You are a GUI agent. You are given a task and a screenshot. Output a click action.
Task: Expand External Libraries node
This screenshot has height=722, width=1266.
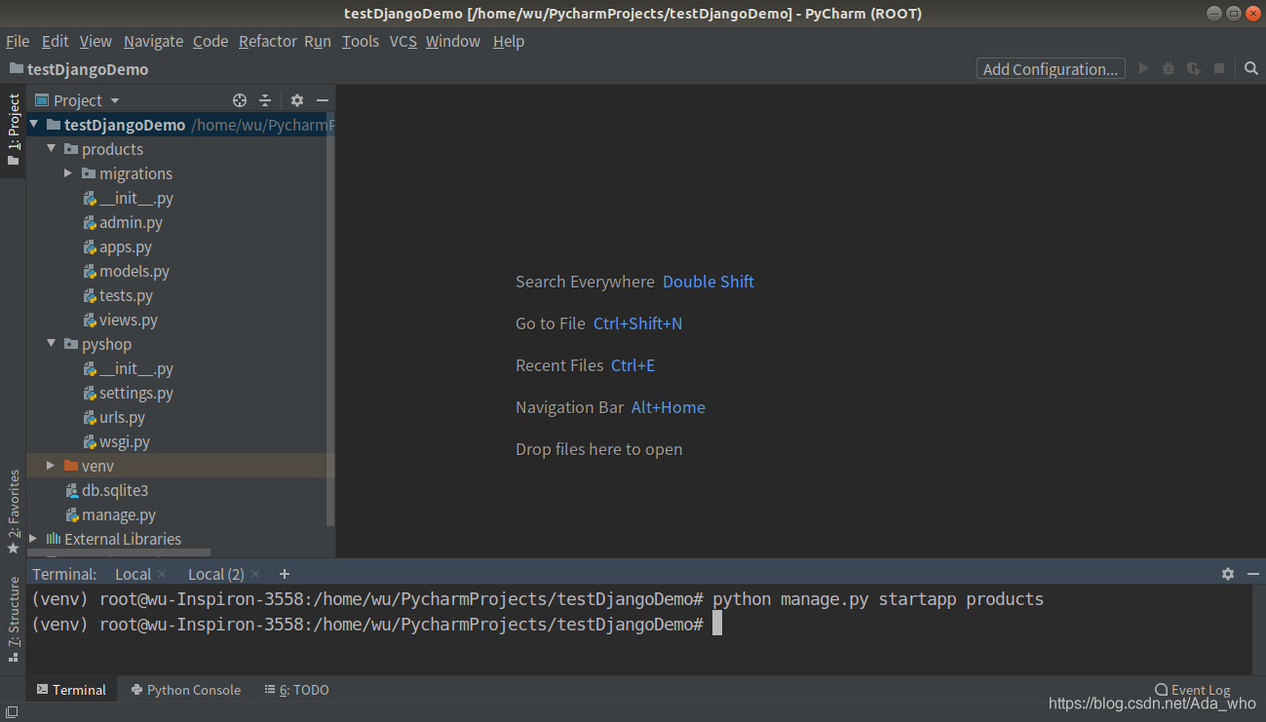(x=33, y=539)
